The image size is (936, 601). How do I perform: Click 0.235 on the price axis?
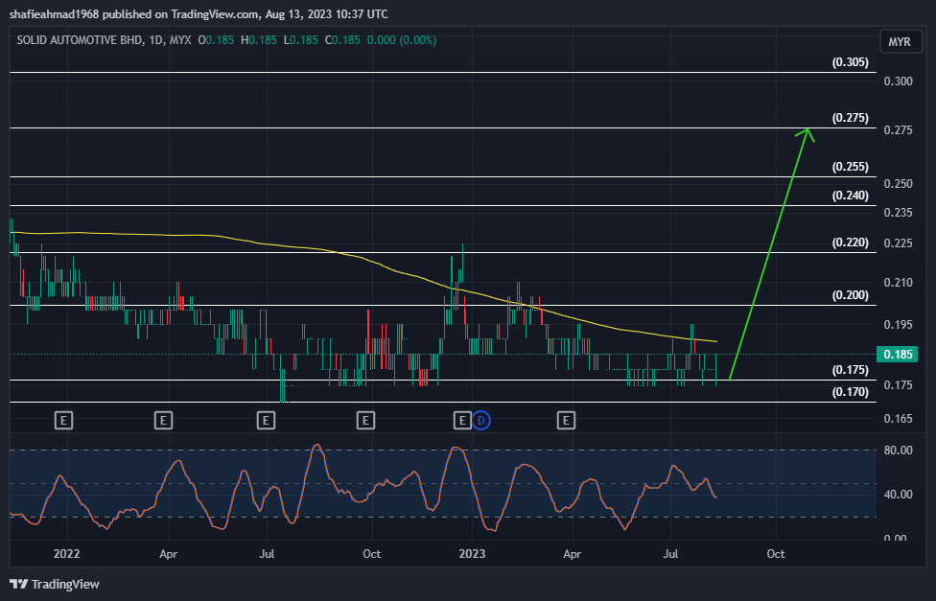(898, 213)
